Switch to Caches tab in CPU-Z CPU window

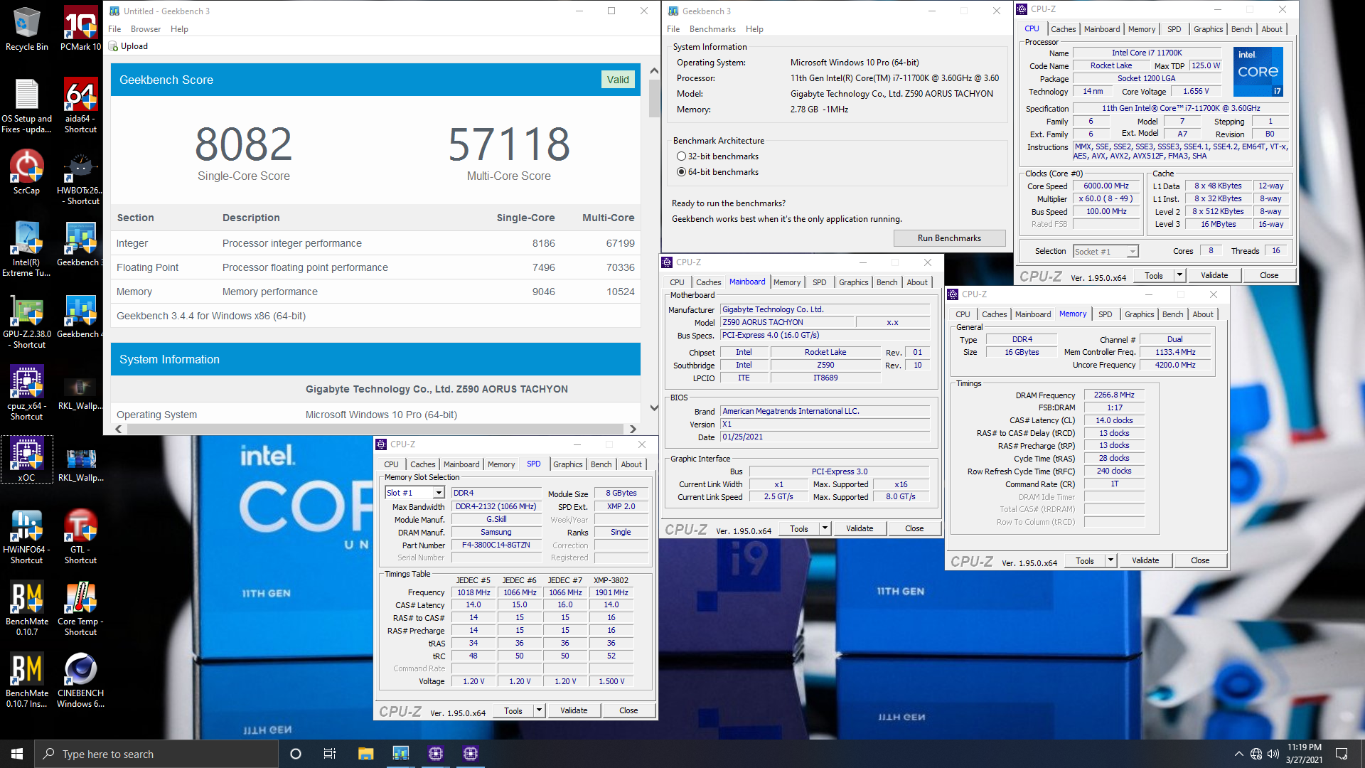(x=1063, y=29)
